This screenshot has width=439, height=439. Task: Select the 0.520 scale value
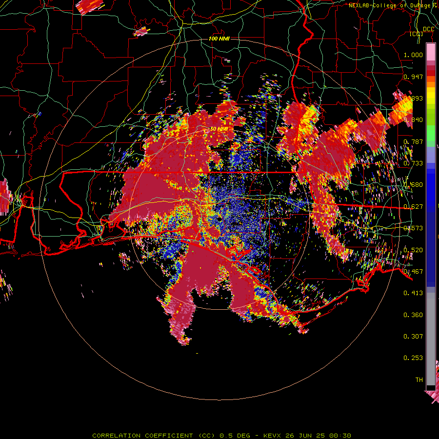pyautogui.click(x=413, y=250)
